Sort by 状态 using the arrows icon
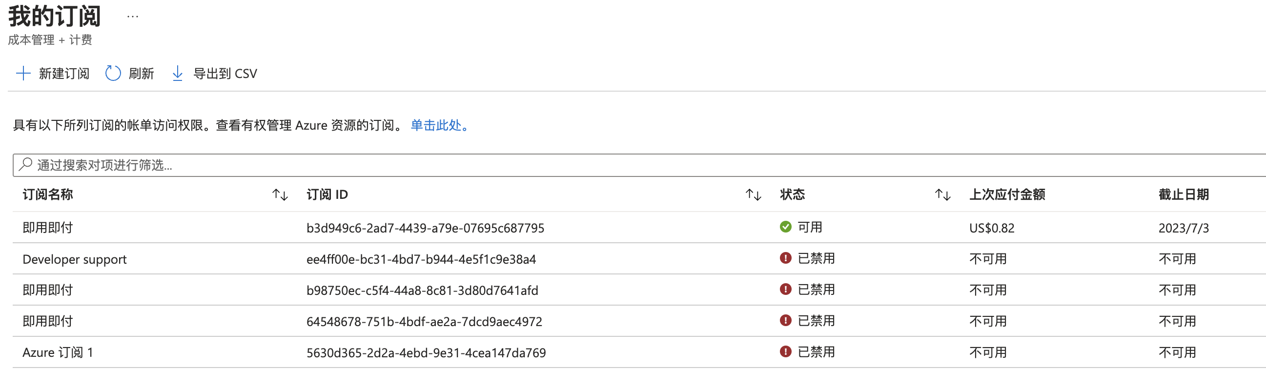The height and width of the screenshot is (388, 1266). (942, 195)
